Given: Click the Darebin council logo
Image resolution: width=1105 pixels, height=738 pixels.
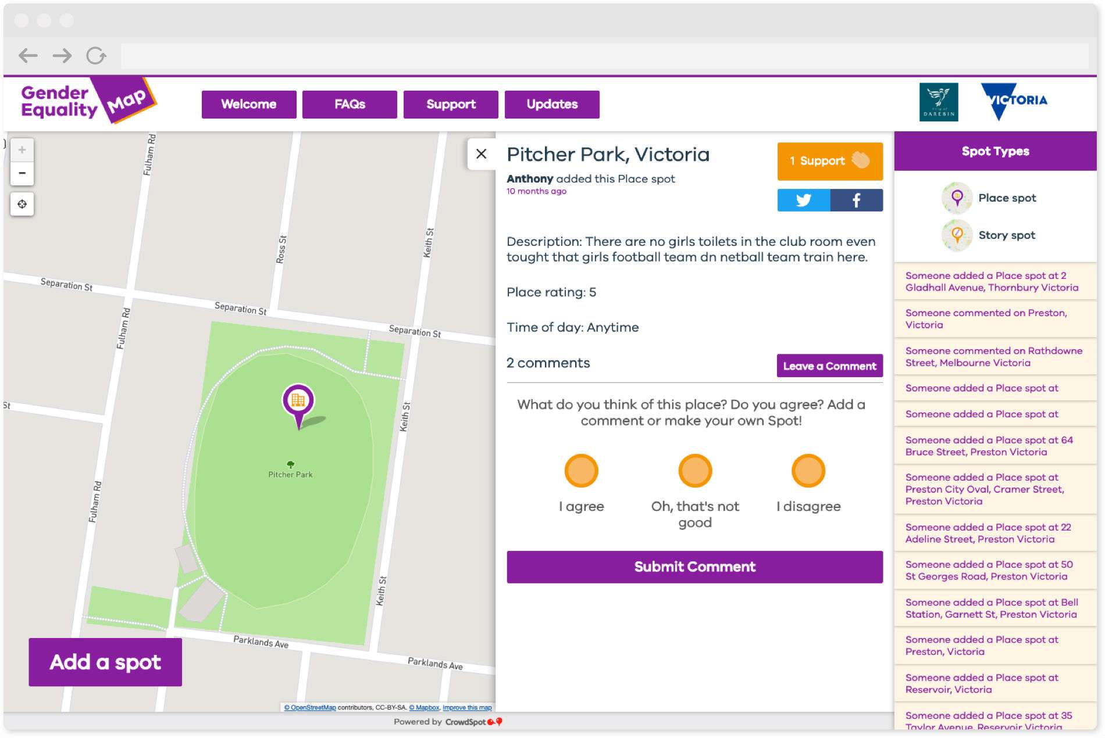Looking at the screenshot, I should tap(939, 102).
